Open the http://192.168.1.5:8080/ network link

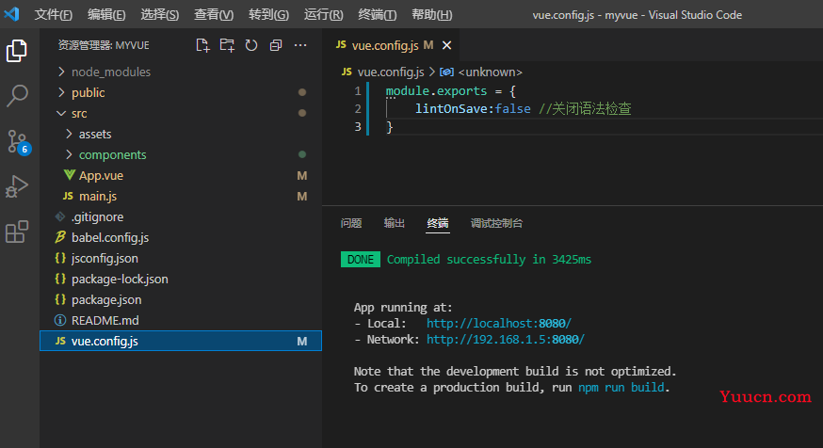tap(505, 340)
